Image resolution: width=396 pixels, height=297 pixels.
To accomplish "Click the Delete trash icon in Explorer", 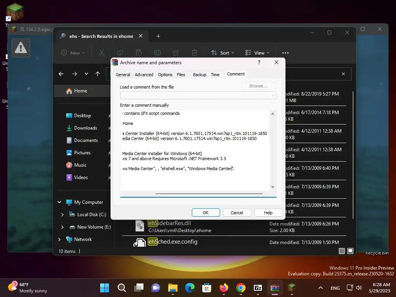I will point(195,53).
